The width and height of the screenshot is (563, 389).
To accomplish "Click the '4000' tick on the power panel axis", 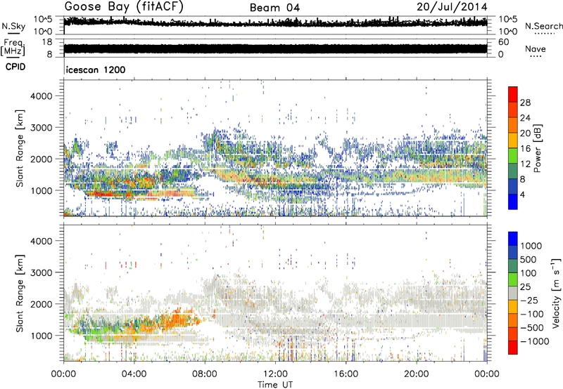I will [42, 96].
